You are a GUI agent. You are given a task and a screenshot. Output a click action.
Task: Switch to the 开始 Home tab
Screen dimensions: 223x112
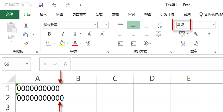point(27,14)
